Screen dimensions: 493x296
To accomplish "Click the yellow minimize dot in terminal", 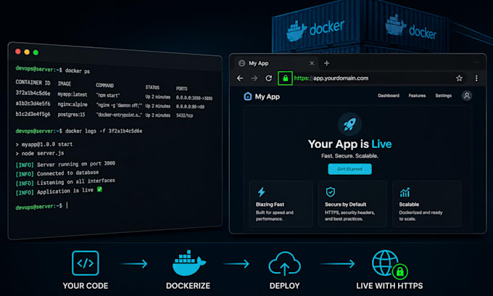I will (x=27, y=52).
